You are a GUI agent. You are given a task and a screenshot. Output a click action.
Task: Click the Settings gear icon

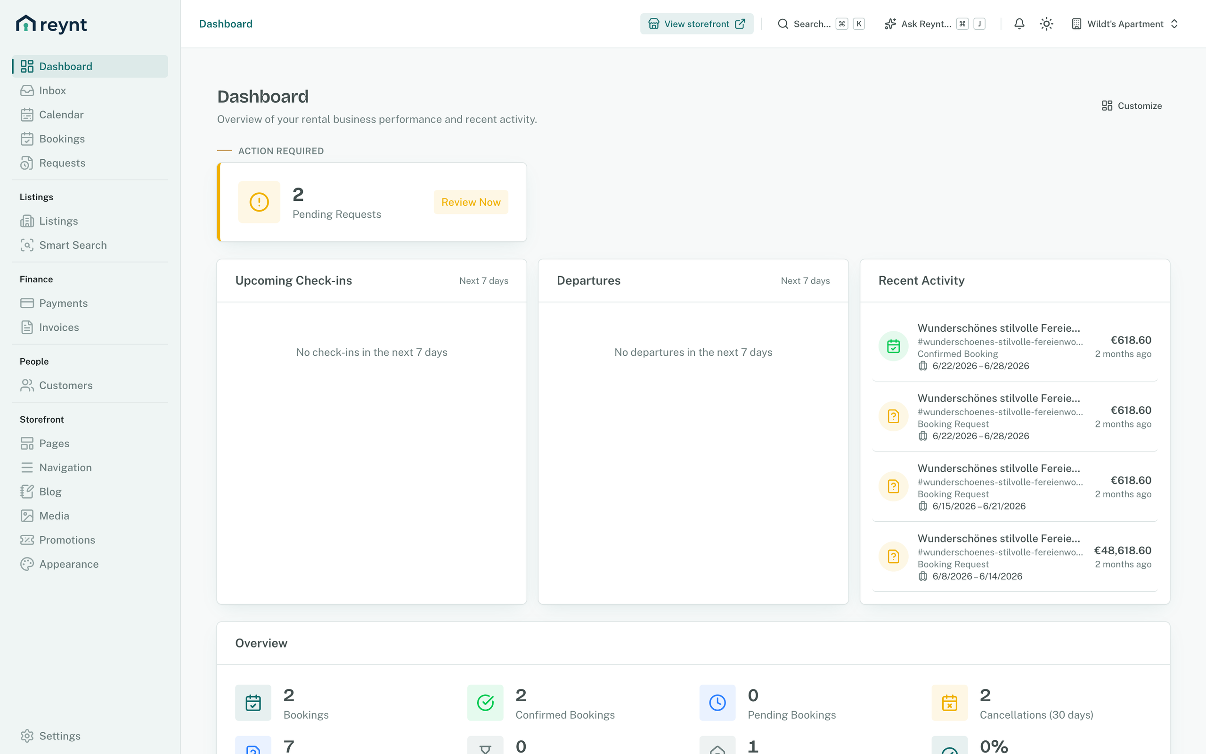27,736
